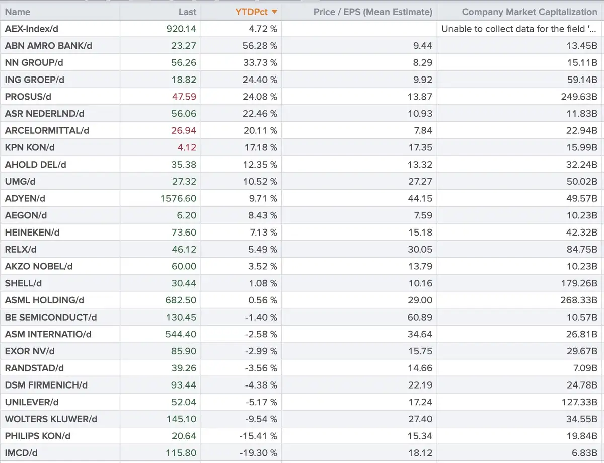Click ASML HOLDING last price 682.50

(181, 300)
